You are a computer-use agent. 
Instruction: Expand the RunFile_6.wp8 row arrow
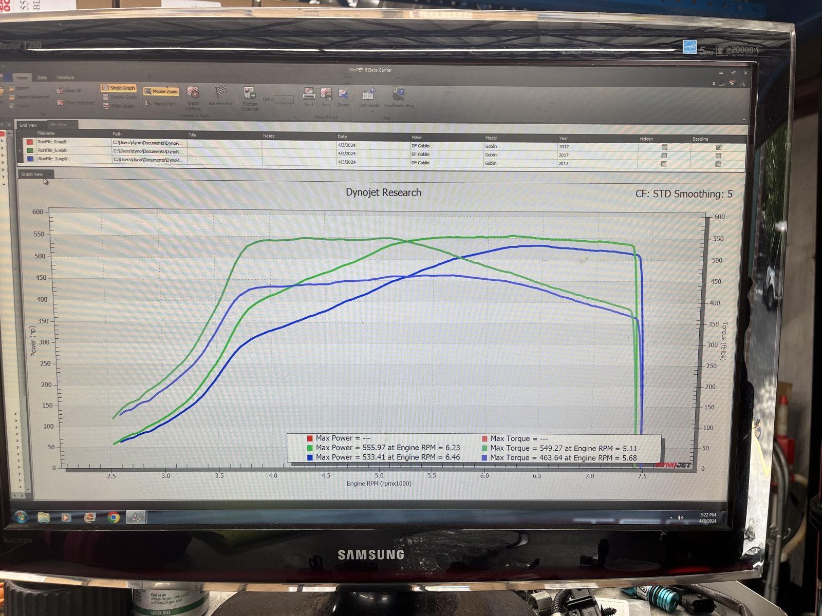(x=20, y=150)
